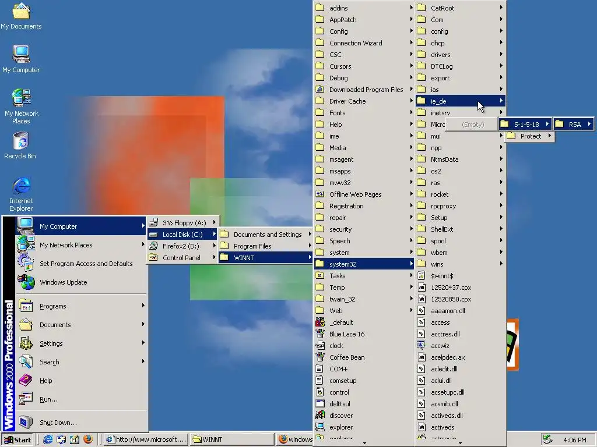Choose Shut Down... from the Start menu

pyautogui.click(x=81, y=423)
